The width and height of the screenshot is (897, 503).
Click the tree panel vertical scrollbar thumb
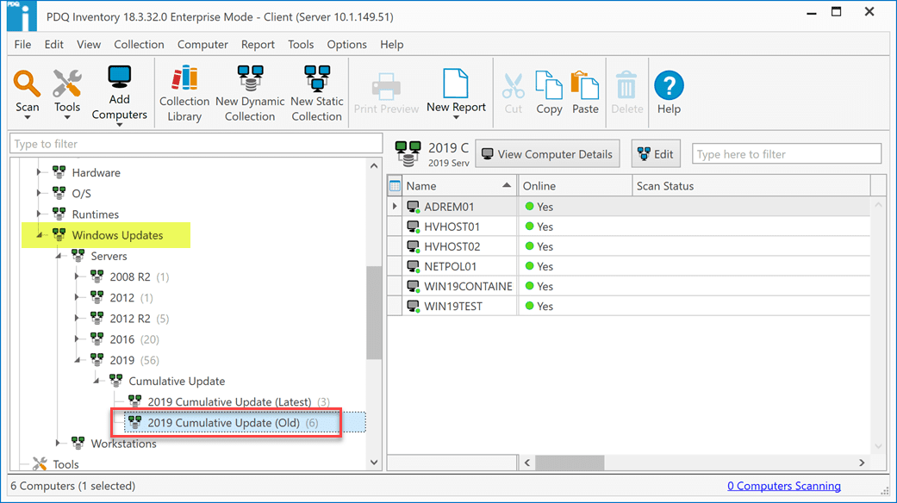374,313
